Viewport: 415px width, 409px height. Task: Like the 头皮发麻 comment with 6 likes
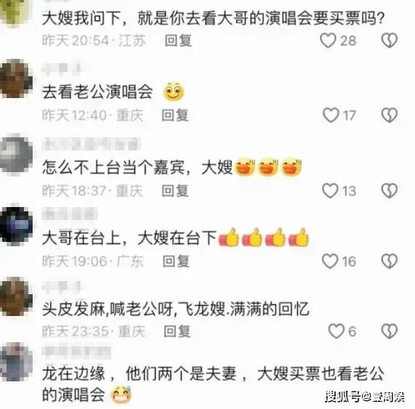tap(336, 331)
